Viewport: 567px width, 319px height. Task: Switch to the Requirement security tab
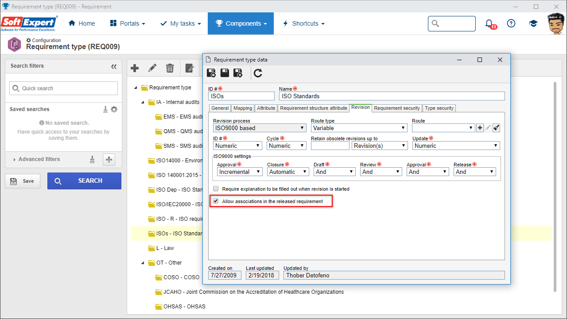(x=397, y=108)
